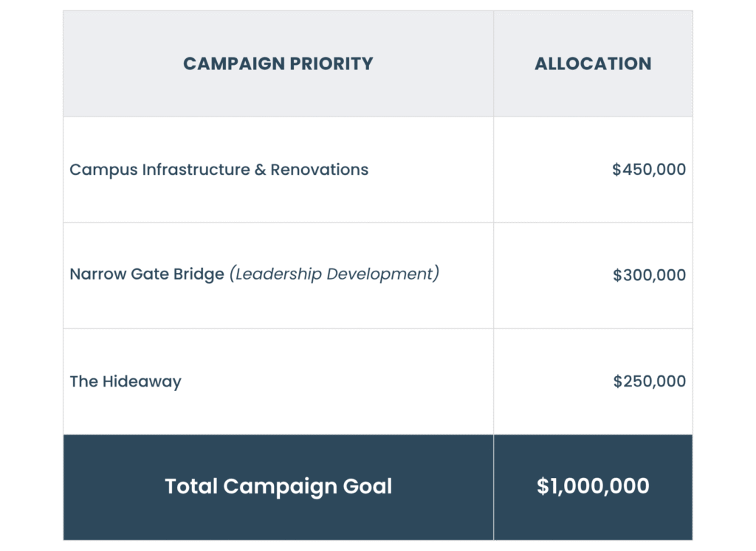Select the $450,000 allocation amount
The height and width of the screenshot is (551, 756).
[x=649, y=170]
